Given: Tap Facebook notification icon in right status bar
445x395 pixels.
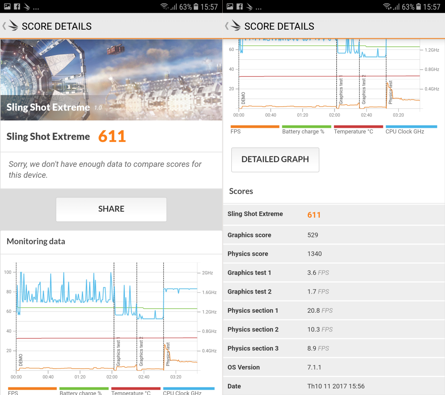Looking at the screenshot, I should point(240,7).
